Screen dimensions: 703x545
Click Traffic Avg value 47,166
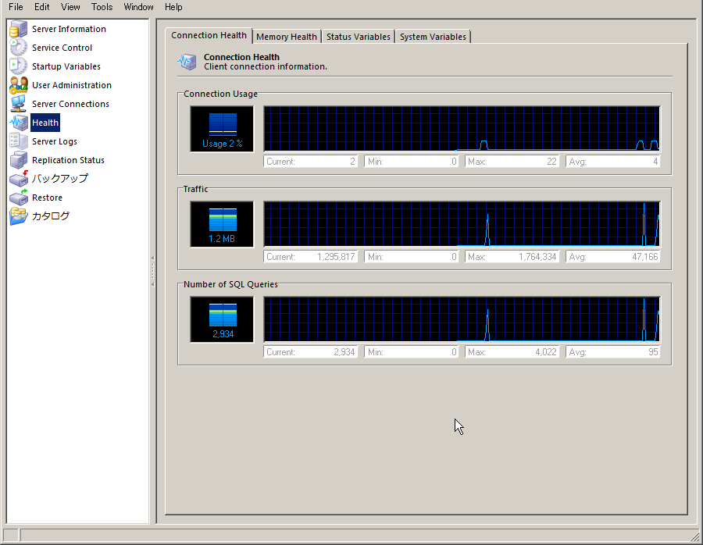tap(613, 257)
